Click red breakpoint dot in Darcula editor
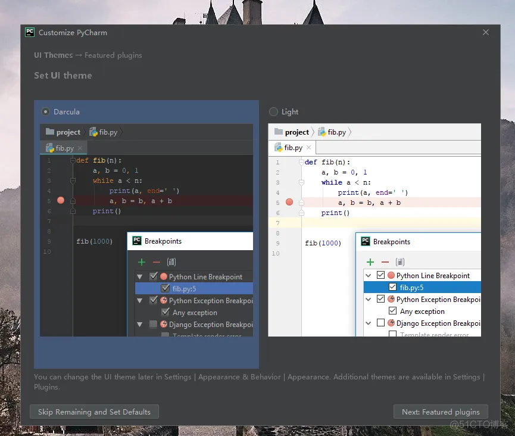The width and height of the screenshot is (515, 436). tap(61, 200)
